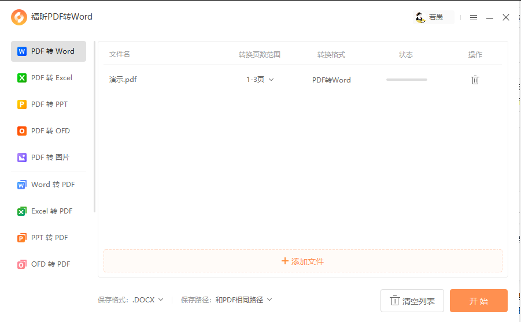Click the PDF 转 PPT yellow icon

(21, 104)
